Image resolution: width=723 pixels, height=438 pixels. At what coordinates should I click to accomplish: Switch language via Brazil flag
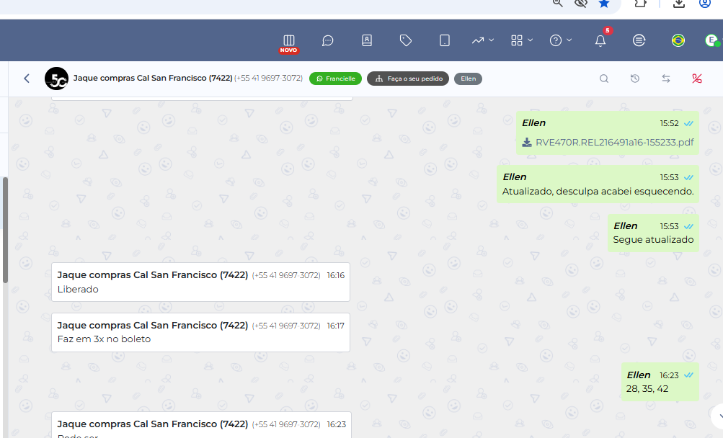(678, 40)
